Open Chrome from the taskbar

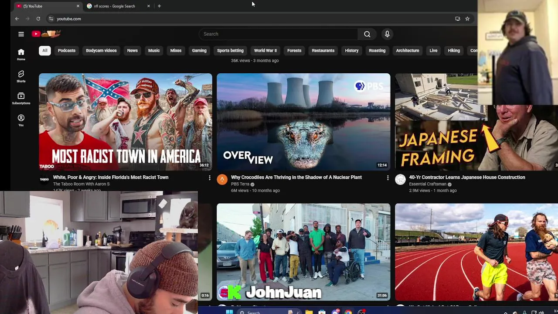point(348,311)
